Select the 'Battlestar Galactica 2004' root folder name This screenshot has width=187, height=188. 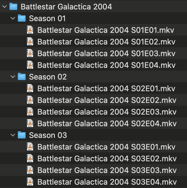[66, 7]
